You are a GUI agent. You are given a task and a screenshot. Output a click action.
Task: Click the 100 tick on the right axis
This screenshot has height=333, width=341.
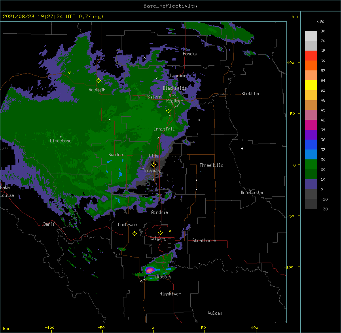[x=290, y=62]
